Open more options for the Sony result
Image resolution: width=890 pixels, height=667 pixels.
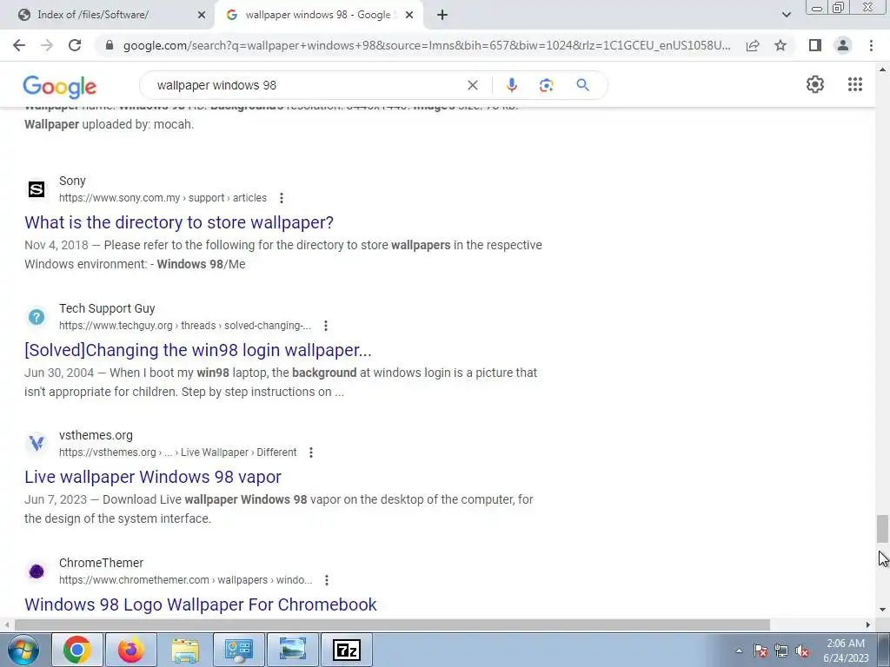[x=282, y=198]
